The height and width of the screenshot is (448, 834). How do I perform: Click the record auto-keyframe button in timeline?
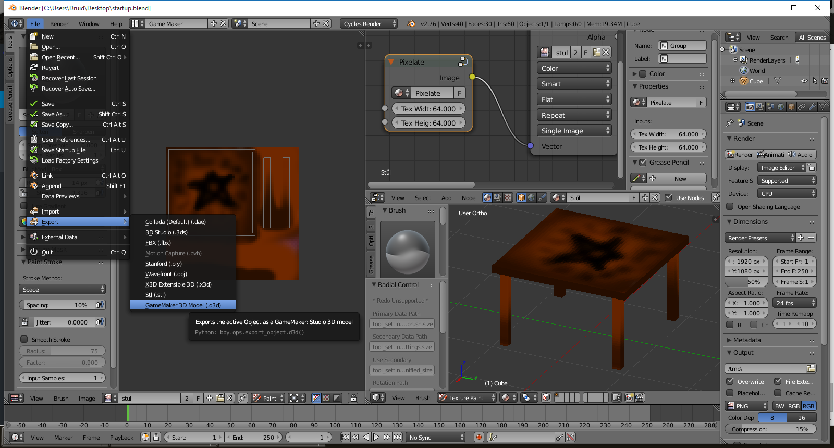click(x=479, y=438)
